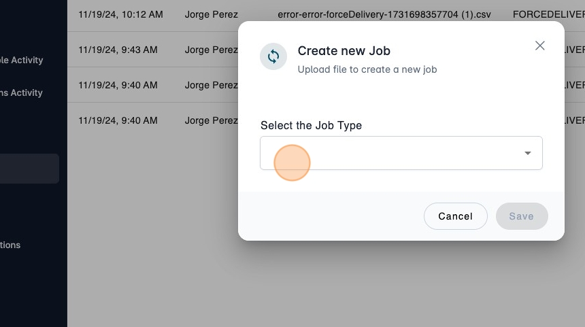Click FORCEDELIVER type in the first row
585x327 pixels.
pos(548,14)
